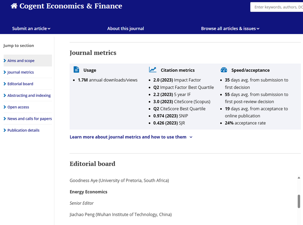303x225 pixels.
Task: Click the chevron icon beside Journal metrics
Action: [5, 72]
